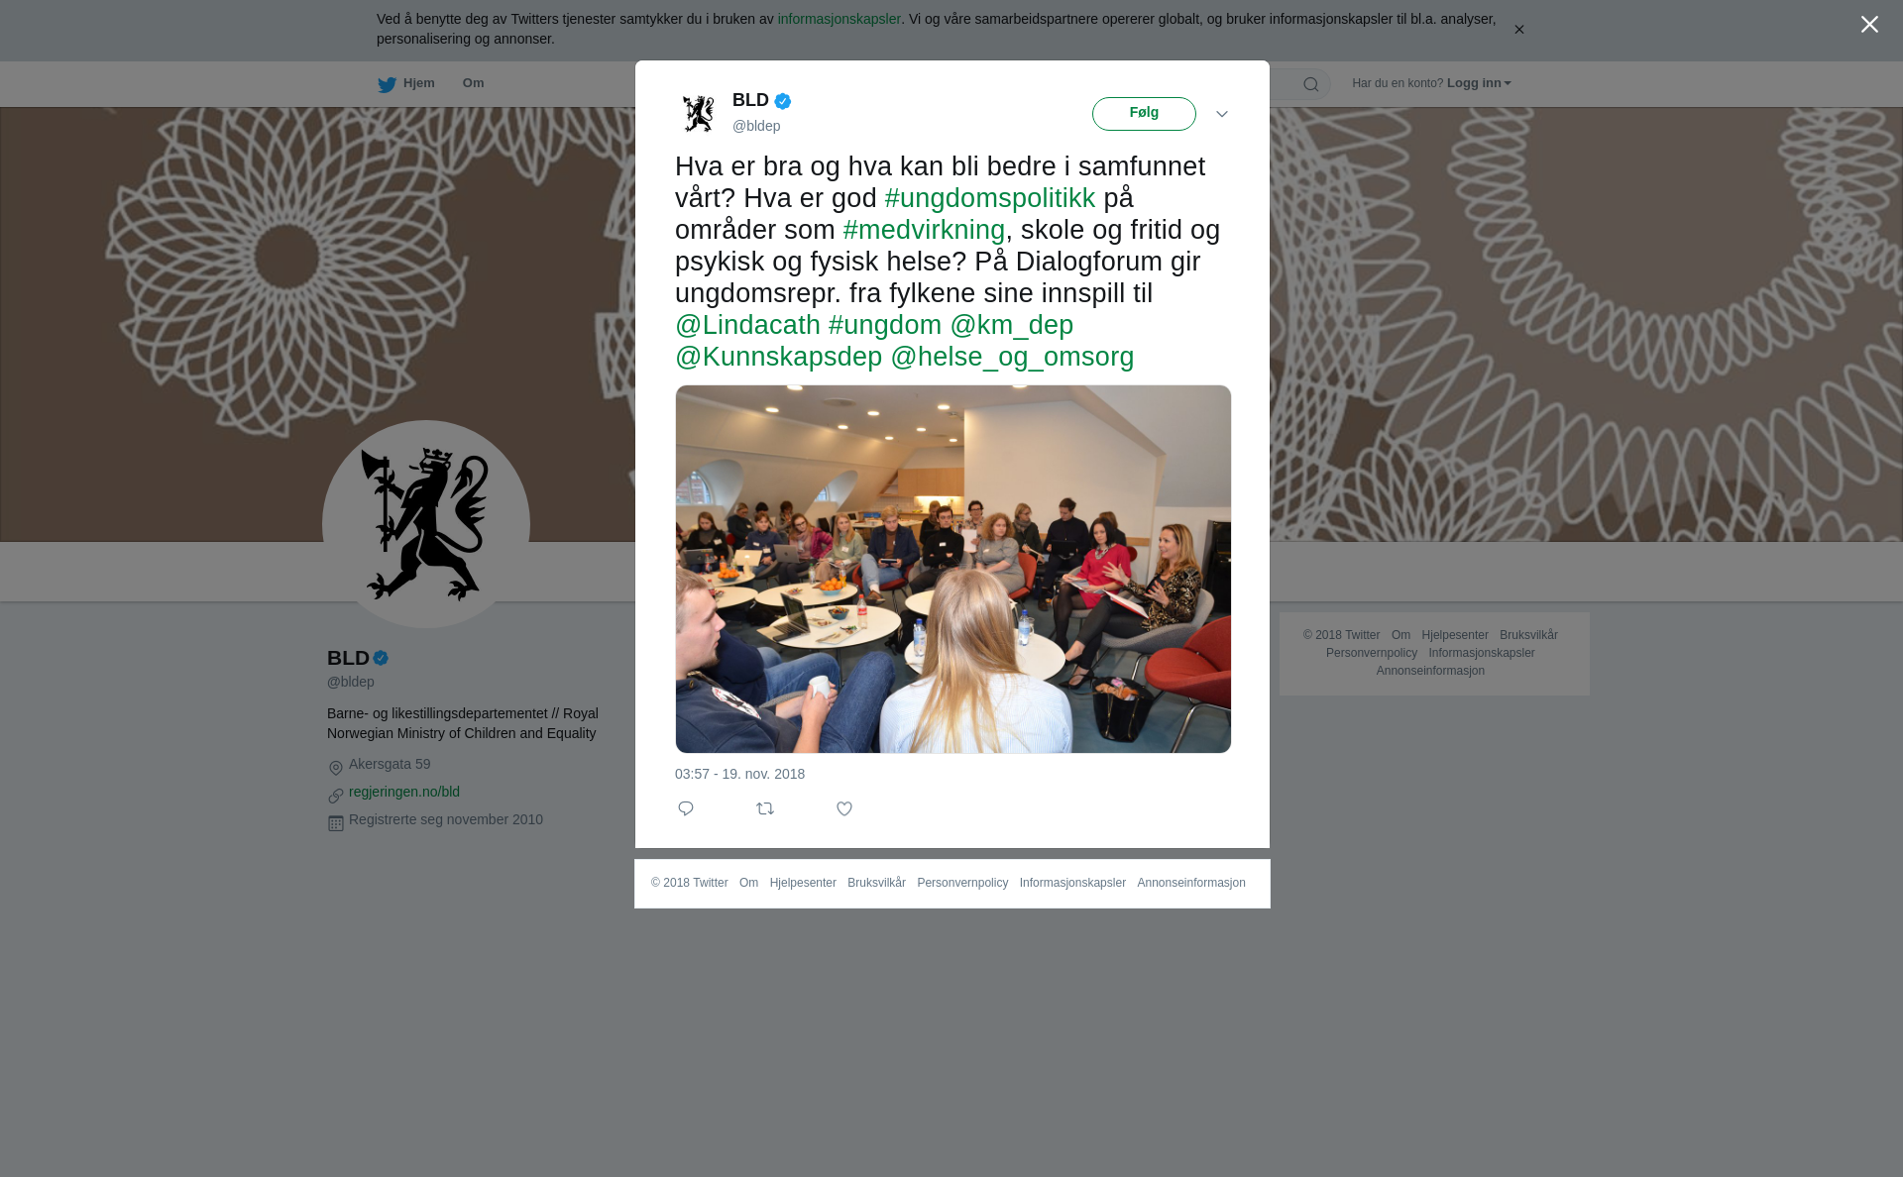This screenshot has height=1177, width=1903.
Task: Retweet the BLD tweet
Action: (765, 808)
